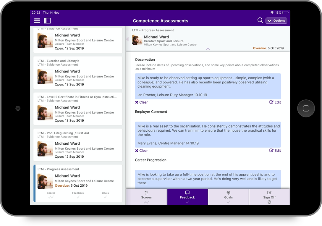Select the Overdue: 5 Oct 2019 header label

pos(268,48)
